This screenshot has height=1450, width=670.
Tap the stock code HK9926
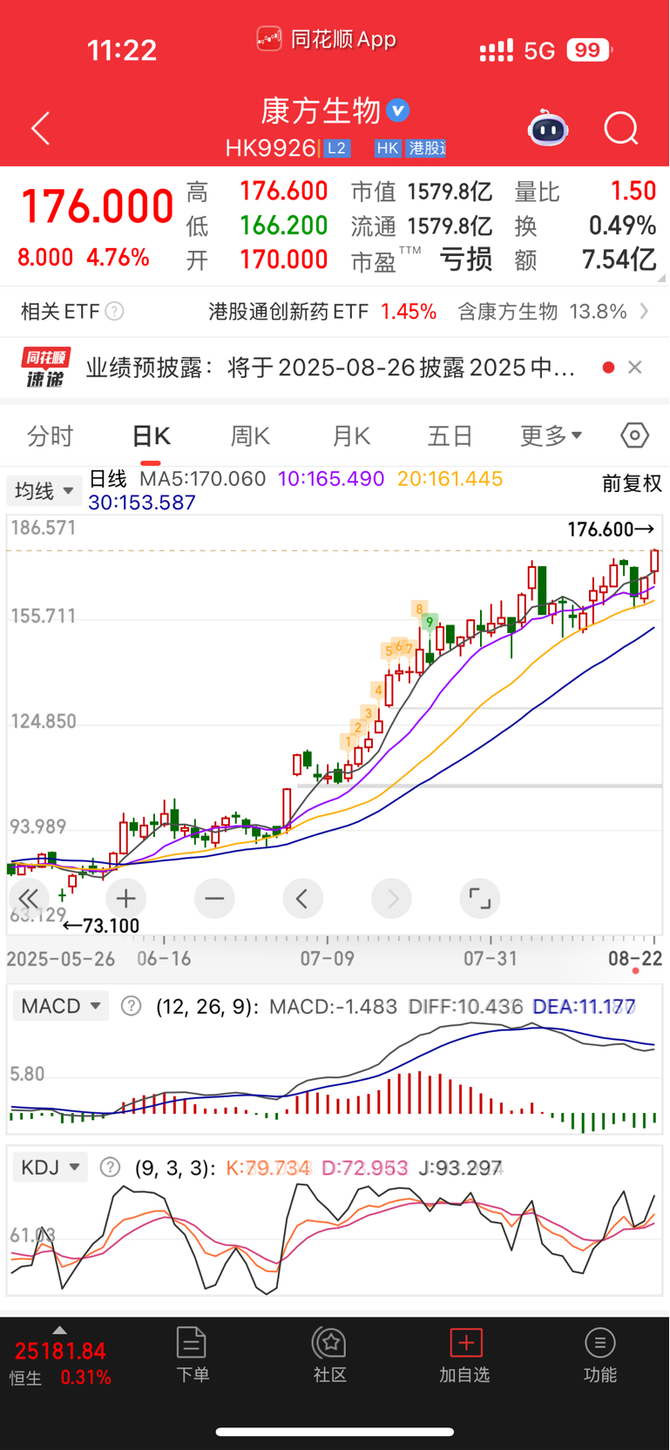click(x=270, y=148)
